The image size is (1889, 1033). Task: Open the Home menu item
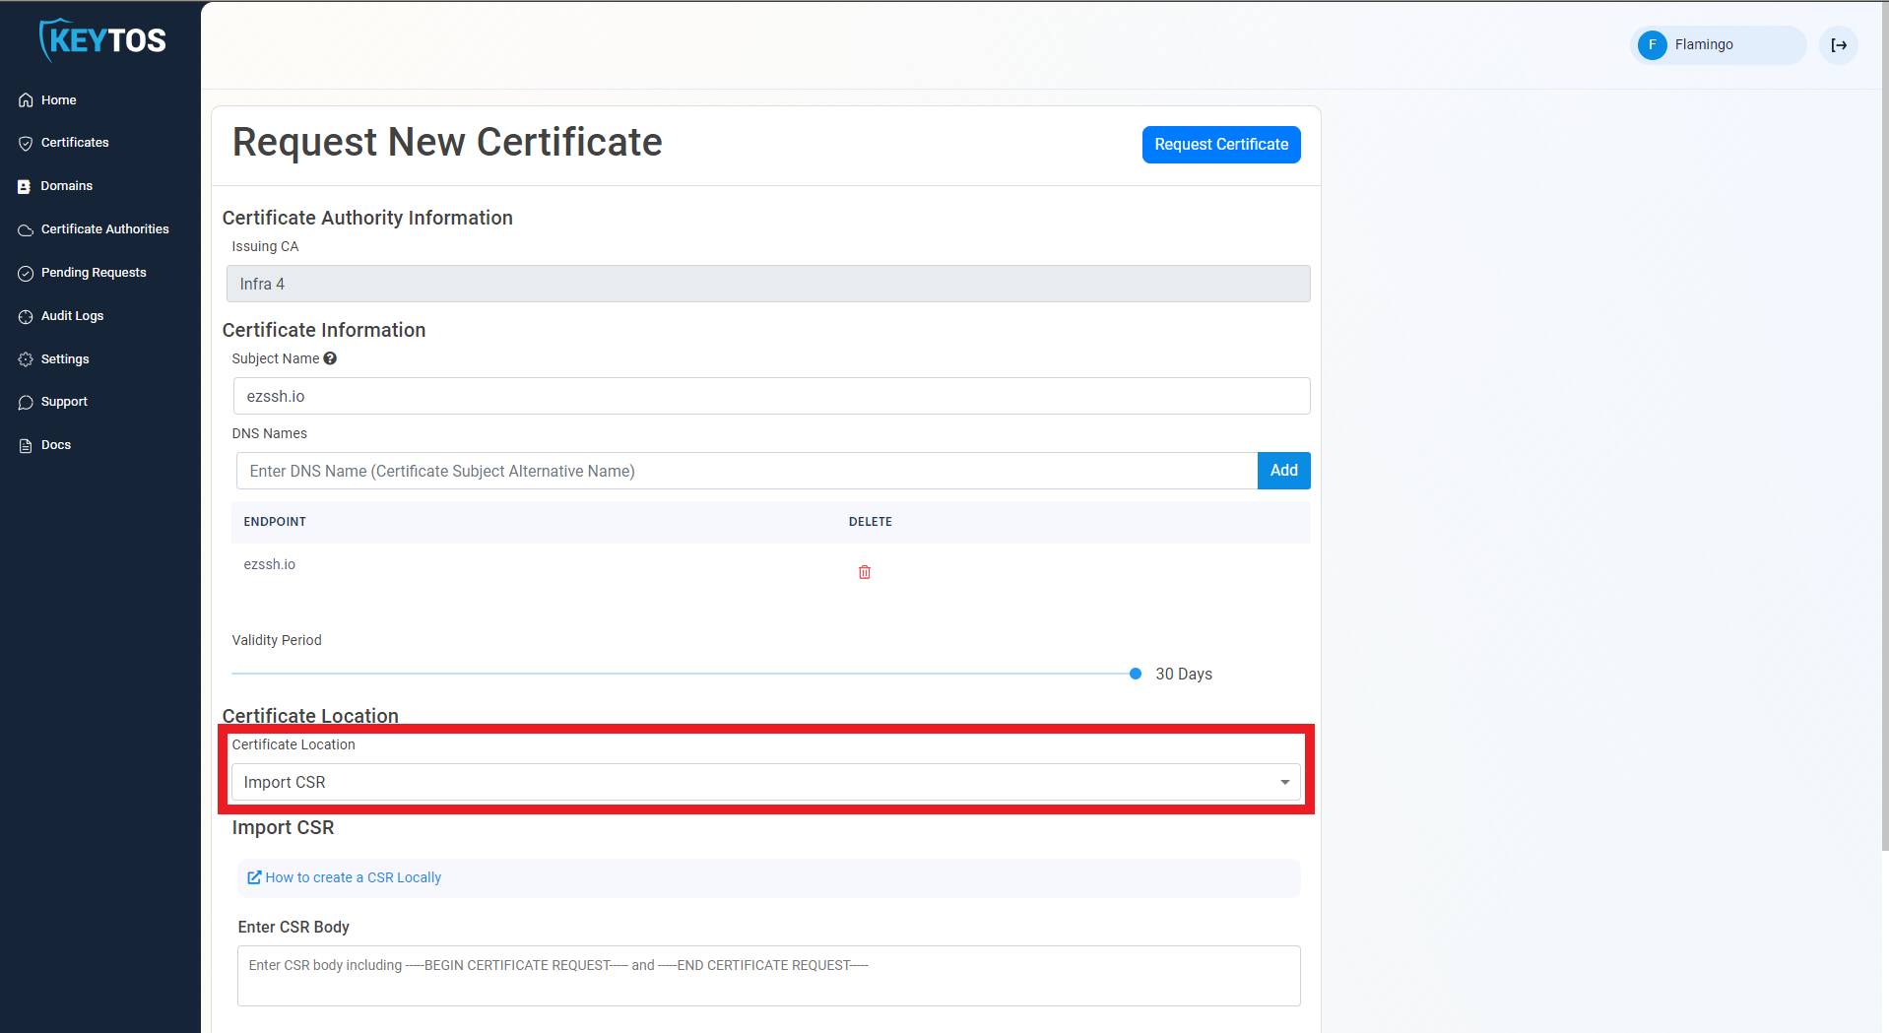59,100
